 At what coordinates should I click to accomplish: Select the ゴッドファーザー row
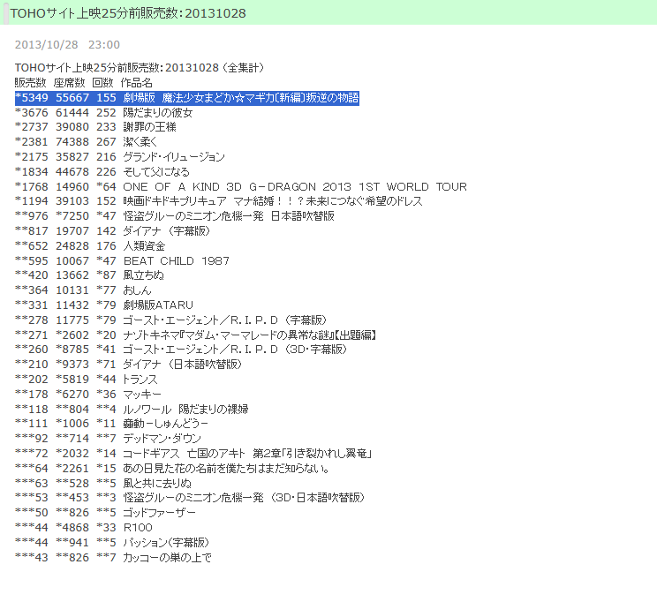click(x=105, y=512)
